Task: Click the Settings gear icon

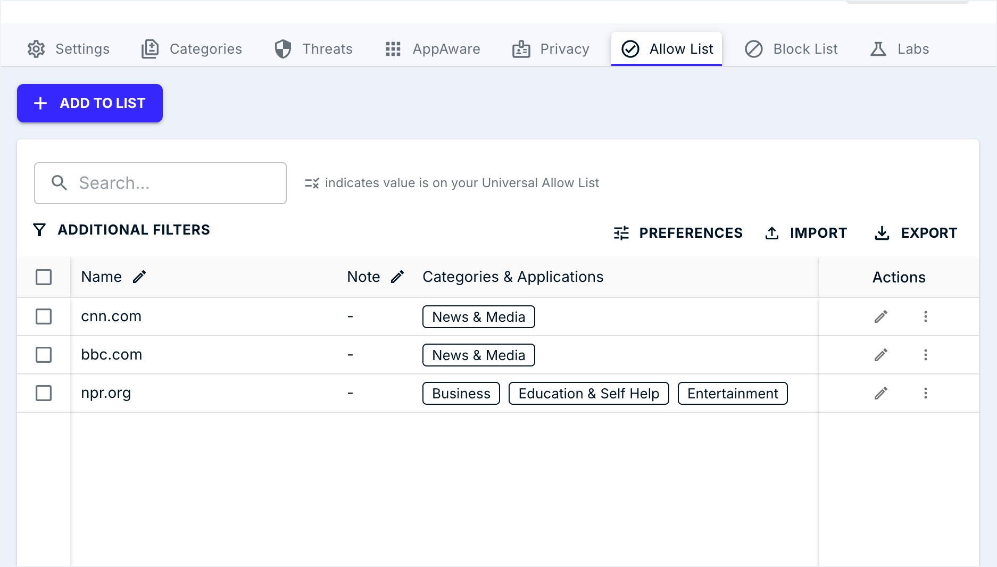Action: point(36,49)
